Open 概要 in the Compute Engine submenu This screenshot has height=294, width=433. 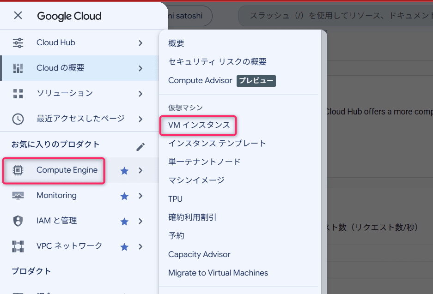coord(176,43)
